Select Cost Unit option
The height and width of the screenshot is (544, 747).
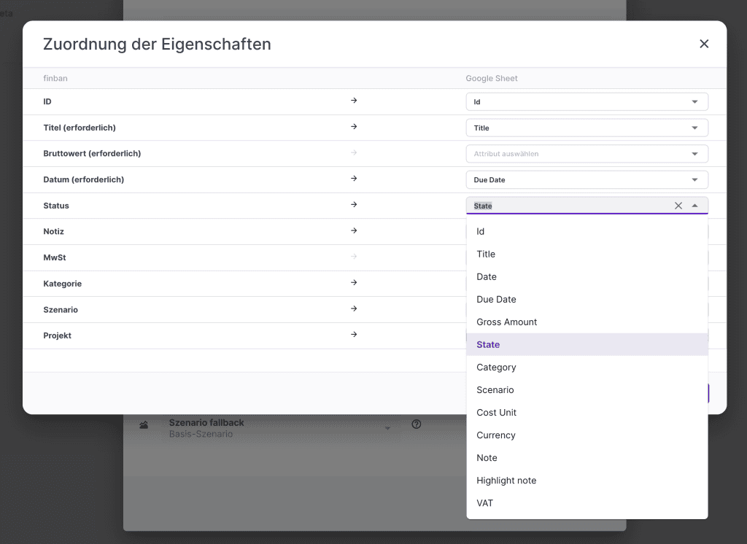[497, 413]
